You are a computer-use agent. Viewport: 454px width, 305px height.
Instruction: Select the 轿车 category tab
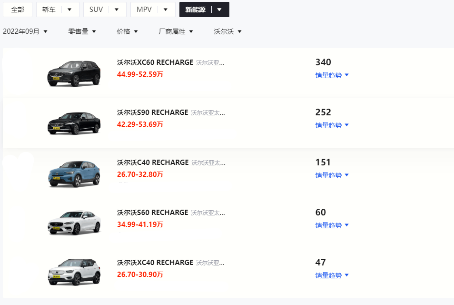point(49,10)
